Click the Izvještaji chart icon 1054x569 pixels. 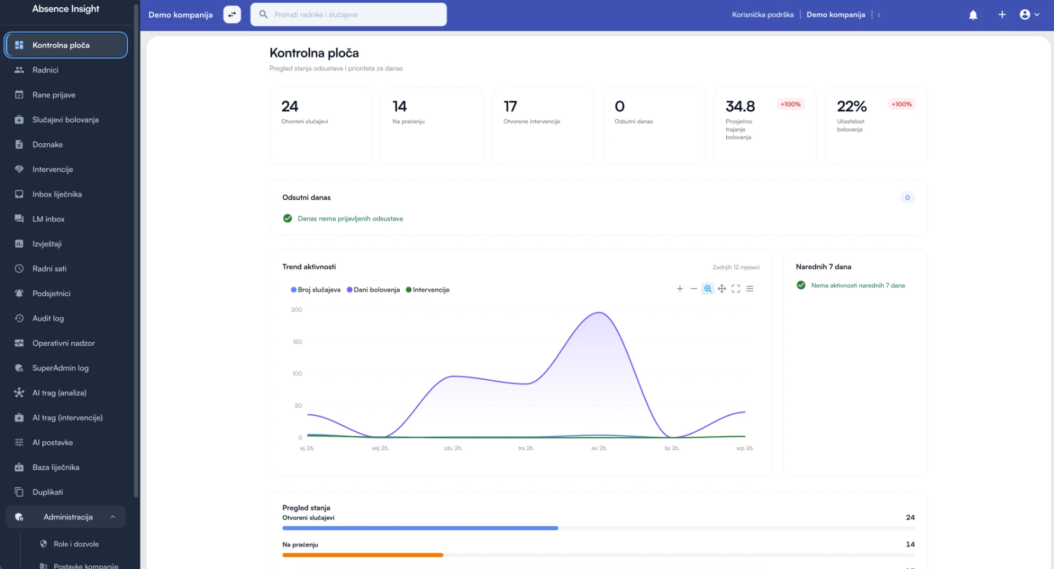tap(19, 244)
